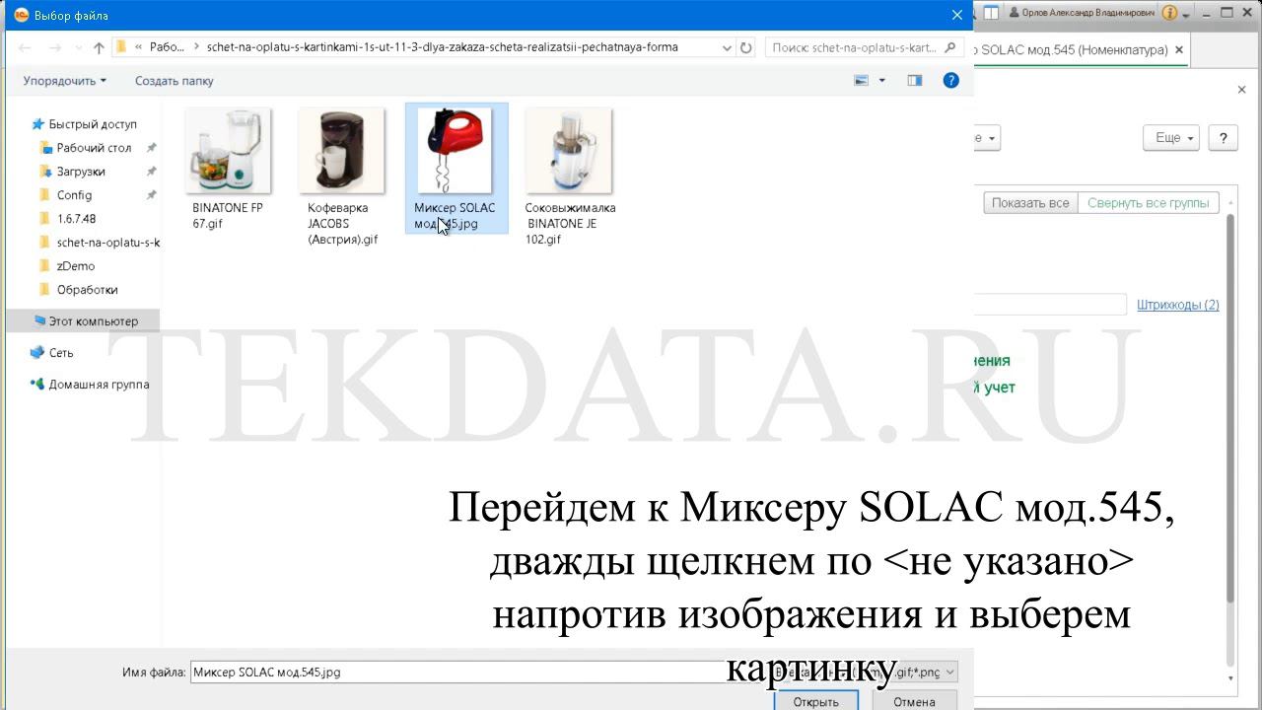This screenshot has width=1262, height=710.
Task: Click the Имя файла input field
Action: 479,673
